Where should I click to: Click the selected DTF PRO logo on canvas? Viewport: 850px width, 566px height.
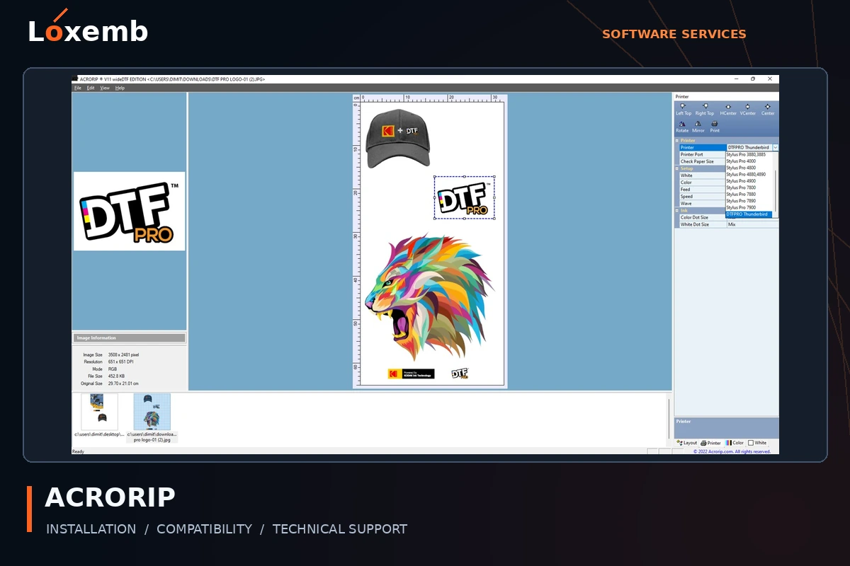tap(464, 198)
